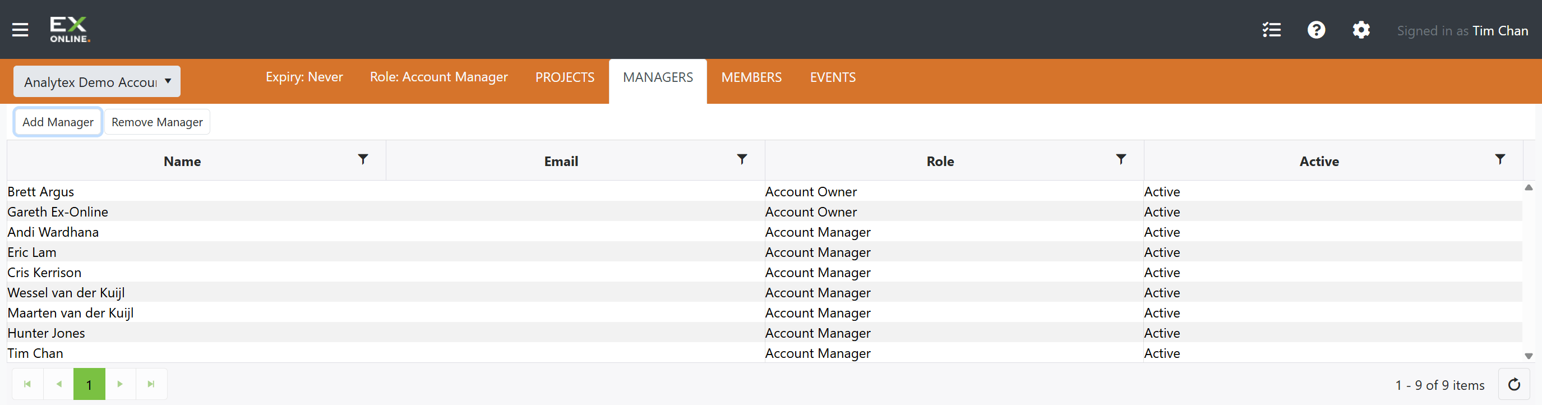Viewport: 1542px width, 405px height.
Task: Switch to the PROJECTS tab
Action: tap(565, 77)
